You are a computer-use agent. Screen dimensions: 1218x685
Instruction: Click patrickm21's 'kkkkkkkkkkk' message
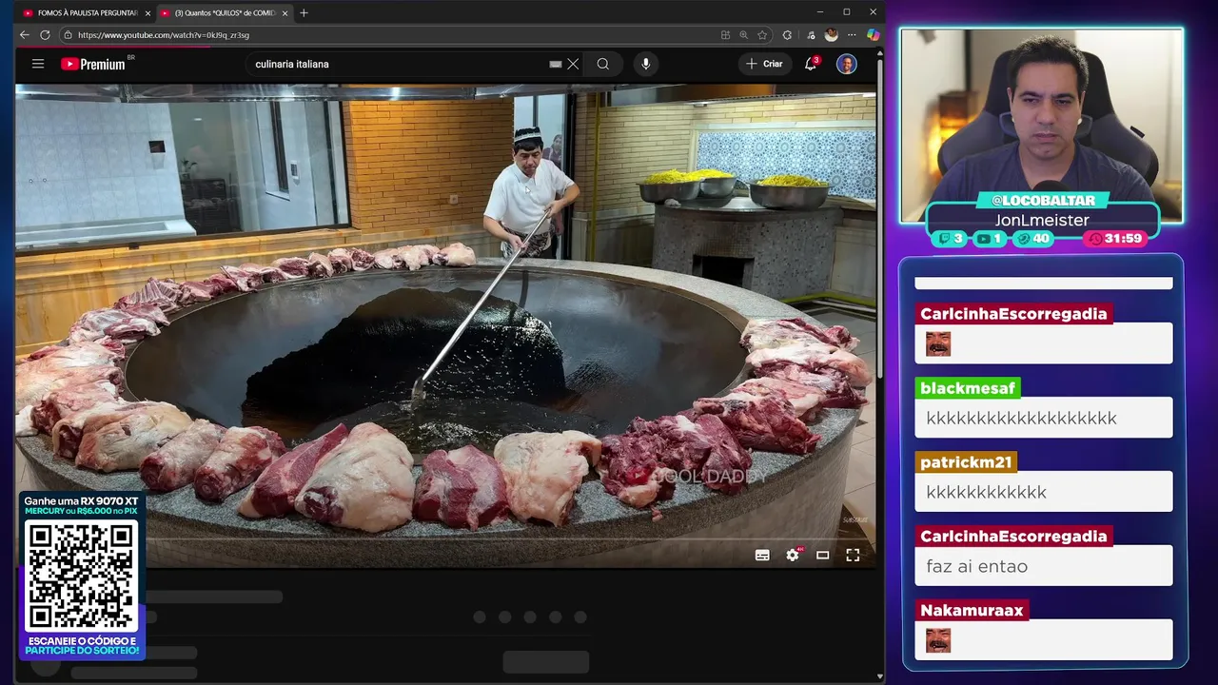click(986, 492)
